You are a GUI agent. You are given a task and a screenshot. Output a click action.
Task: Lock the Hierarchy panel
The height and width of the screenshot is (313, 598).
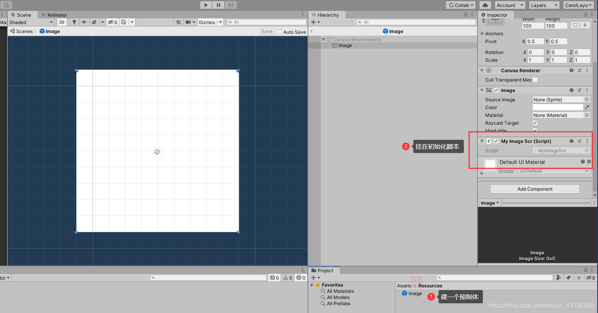tap(466, 15)
